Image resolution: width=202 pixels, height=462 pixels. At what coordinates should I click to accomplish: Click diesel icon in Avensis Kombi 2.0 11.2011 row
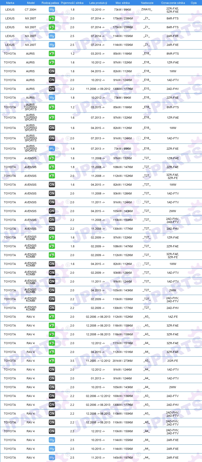[52, 281]
